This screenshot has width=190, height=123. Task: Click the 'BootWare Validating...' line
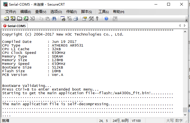[27, 86]
